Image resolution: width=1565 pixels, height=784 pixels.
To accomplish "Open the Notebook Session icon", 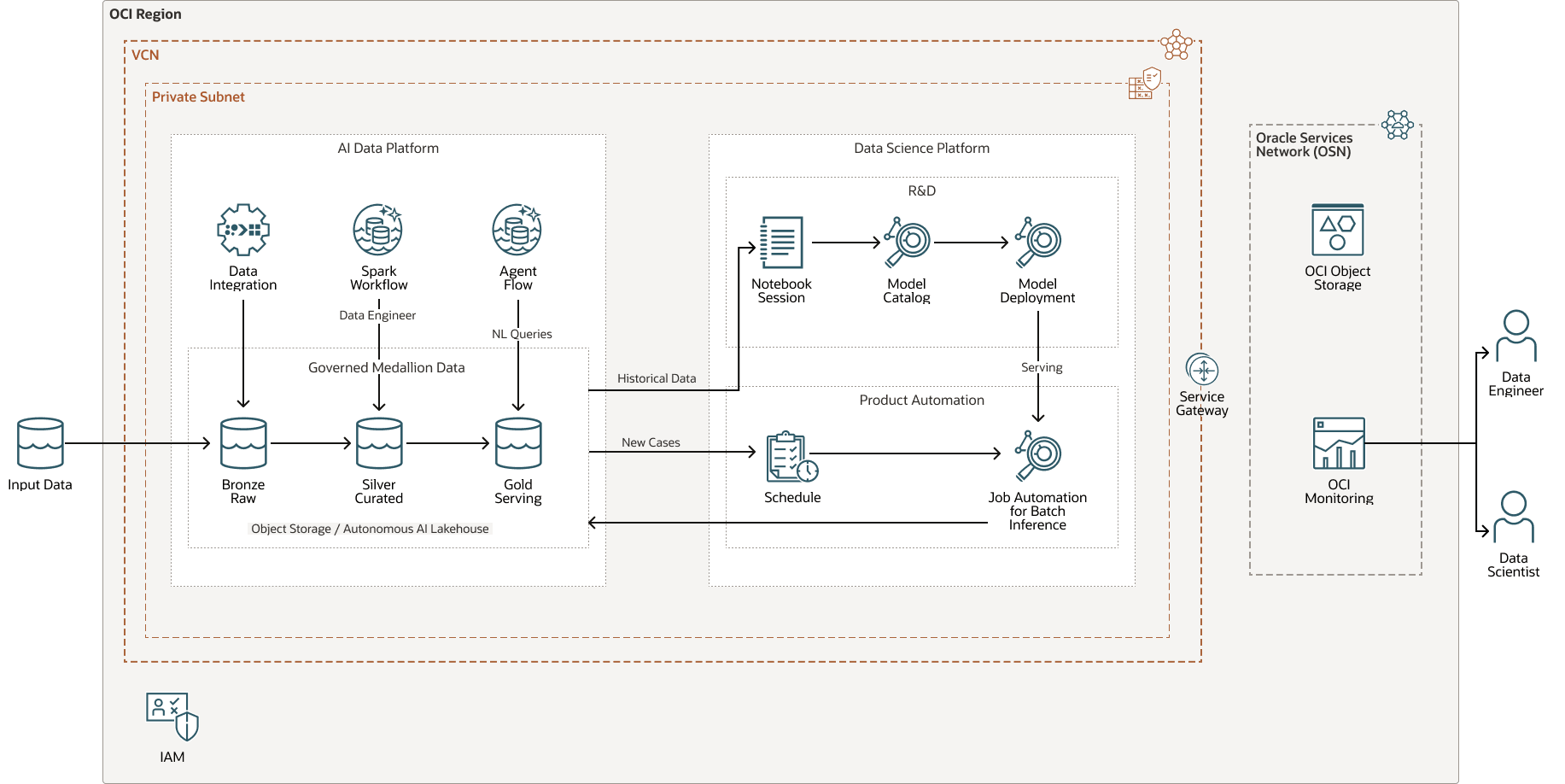I will (781, 243).
